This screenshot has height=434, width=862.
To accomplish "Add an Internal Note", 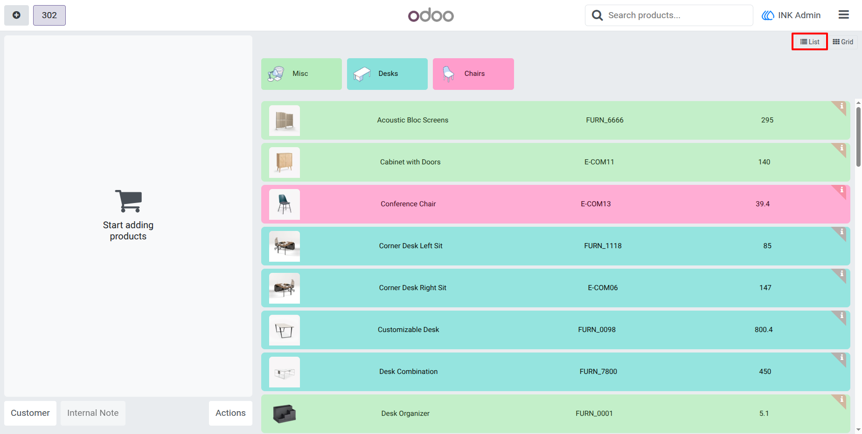I will point(93,413).
